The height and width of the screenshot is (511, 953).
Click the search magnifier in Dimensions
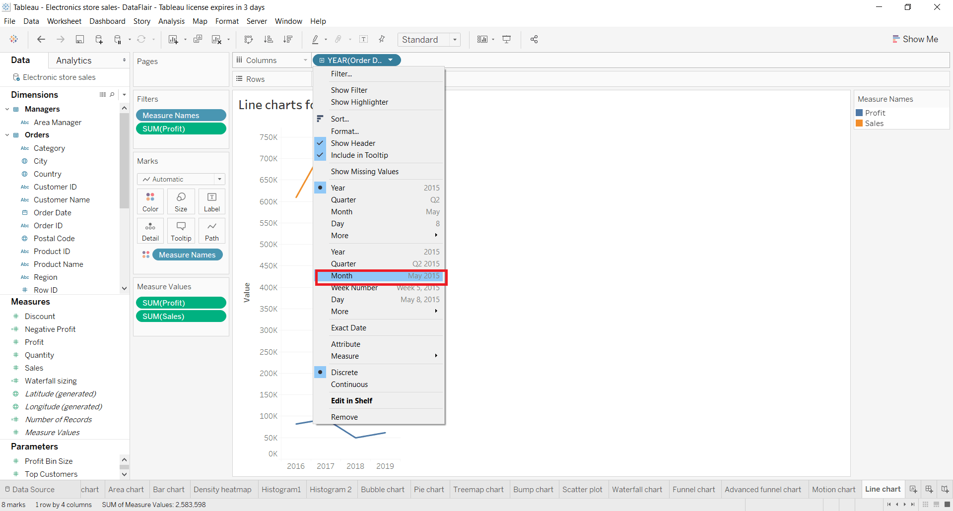click(112, 94)
